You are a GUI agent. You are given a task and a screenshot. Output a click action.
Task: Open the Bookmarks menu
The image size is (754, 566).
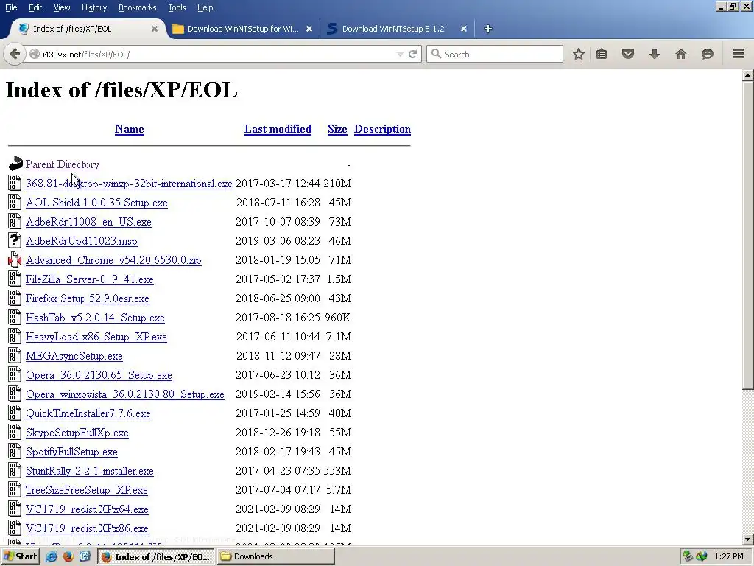[137, 7]
